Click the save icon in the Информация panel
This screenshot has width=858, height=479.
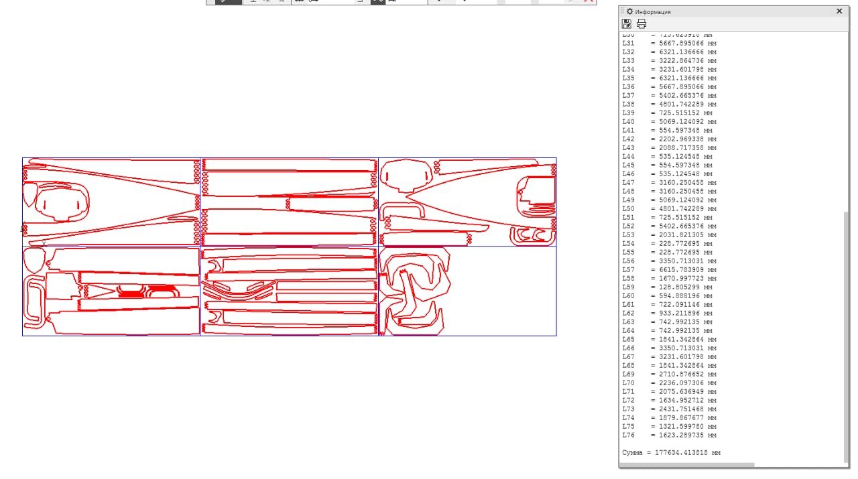pyautogui.click(x=627, y=24)
